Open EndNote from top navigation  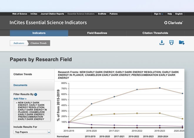102,14
